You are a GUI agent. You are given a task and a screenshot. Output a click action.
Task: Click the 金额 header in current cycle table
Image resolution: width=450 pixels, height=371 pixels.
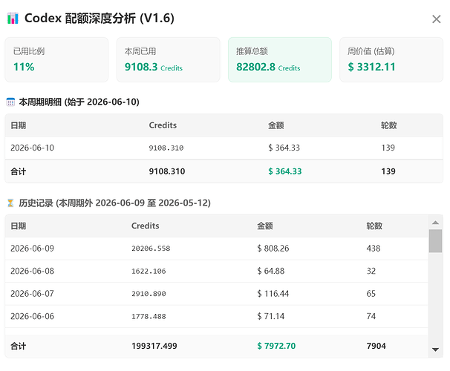275,125
